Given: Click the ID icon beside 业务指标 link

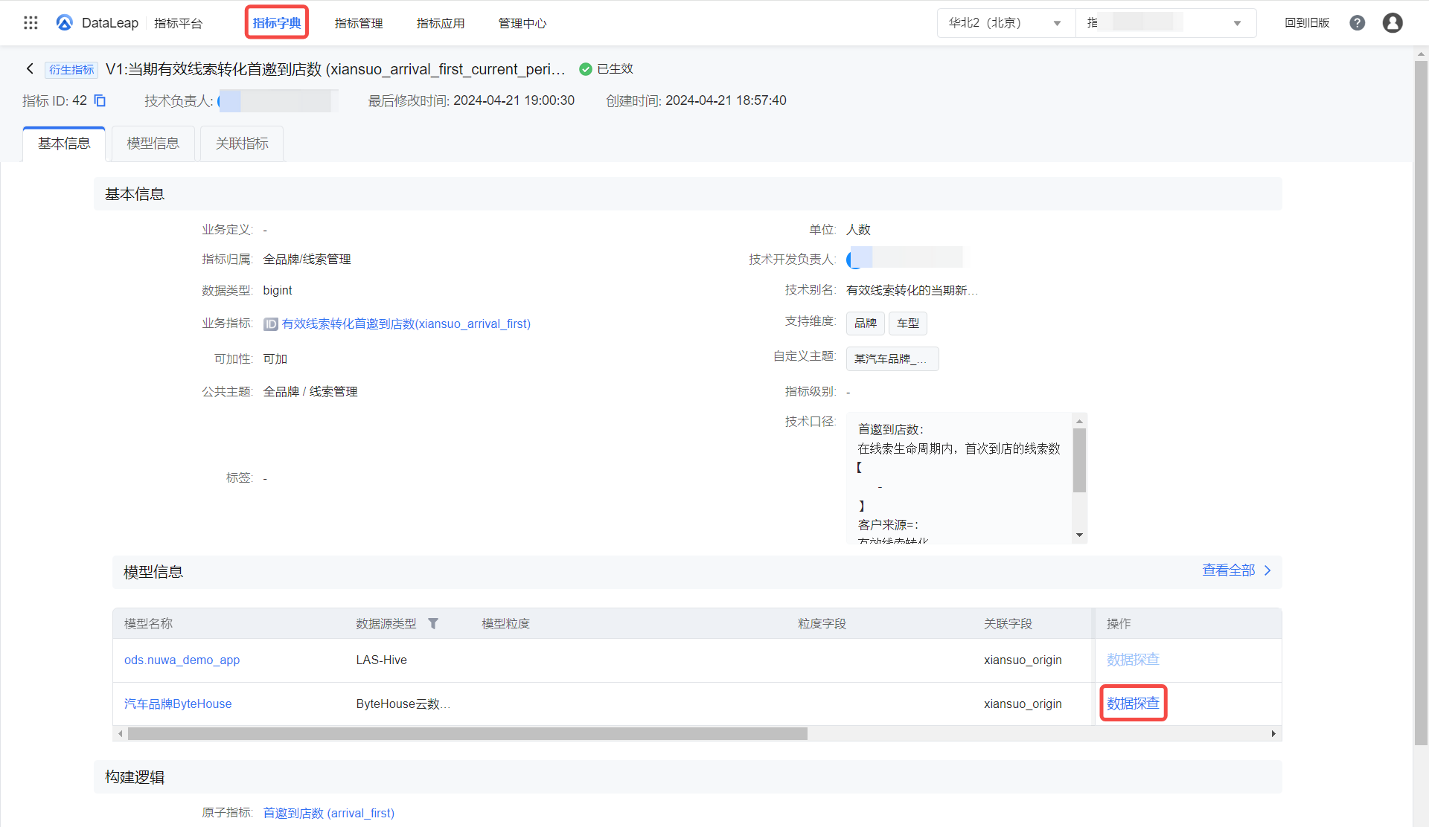Looking at the screenshot, I should click(x=271, y=324).
